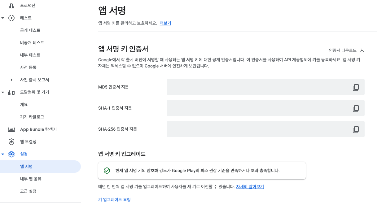Viewport: 377px width, 204px height.
Task: Collapse the 도달범위 및 기기 section arrow
Action: (x=3, y=92)
